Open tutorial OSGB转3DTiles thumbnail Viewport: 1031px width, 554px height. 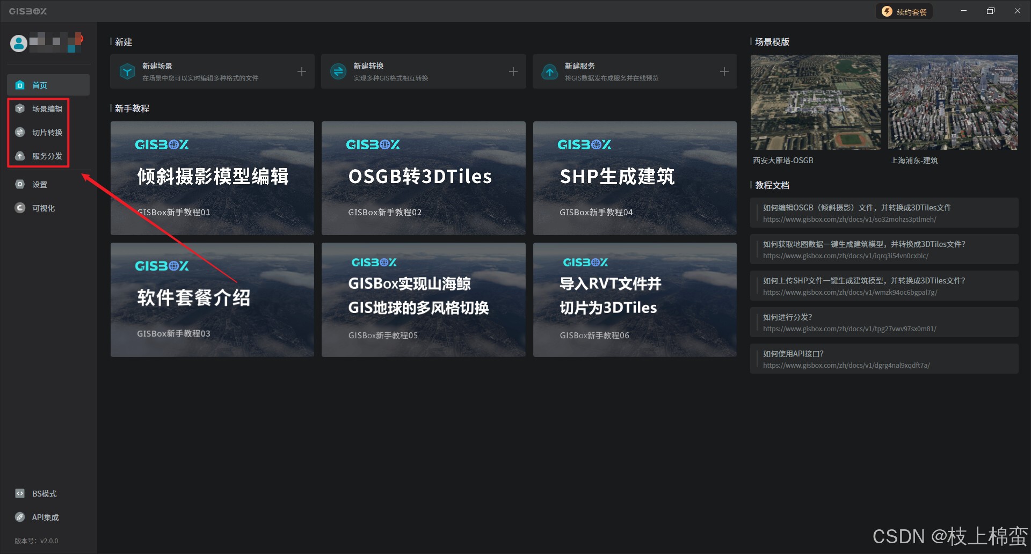click(424, 178)
